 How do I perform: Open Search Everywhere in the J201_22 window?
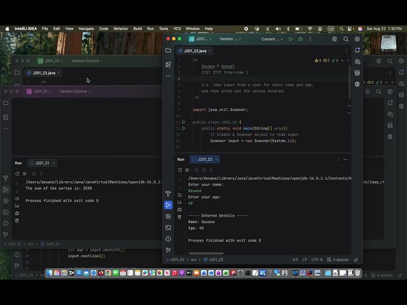point(346,39)
